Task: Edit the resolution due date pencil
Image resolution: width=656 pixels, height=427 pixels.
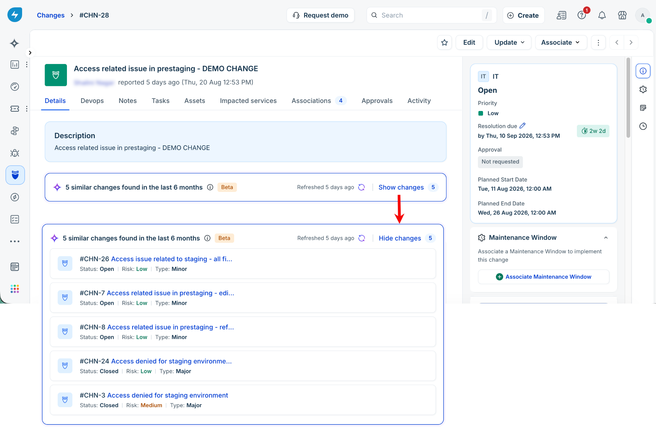Action: point(522,126)
